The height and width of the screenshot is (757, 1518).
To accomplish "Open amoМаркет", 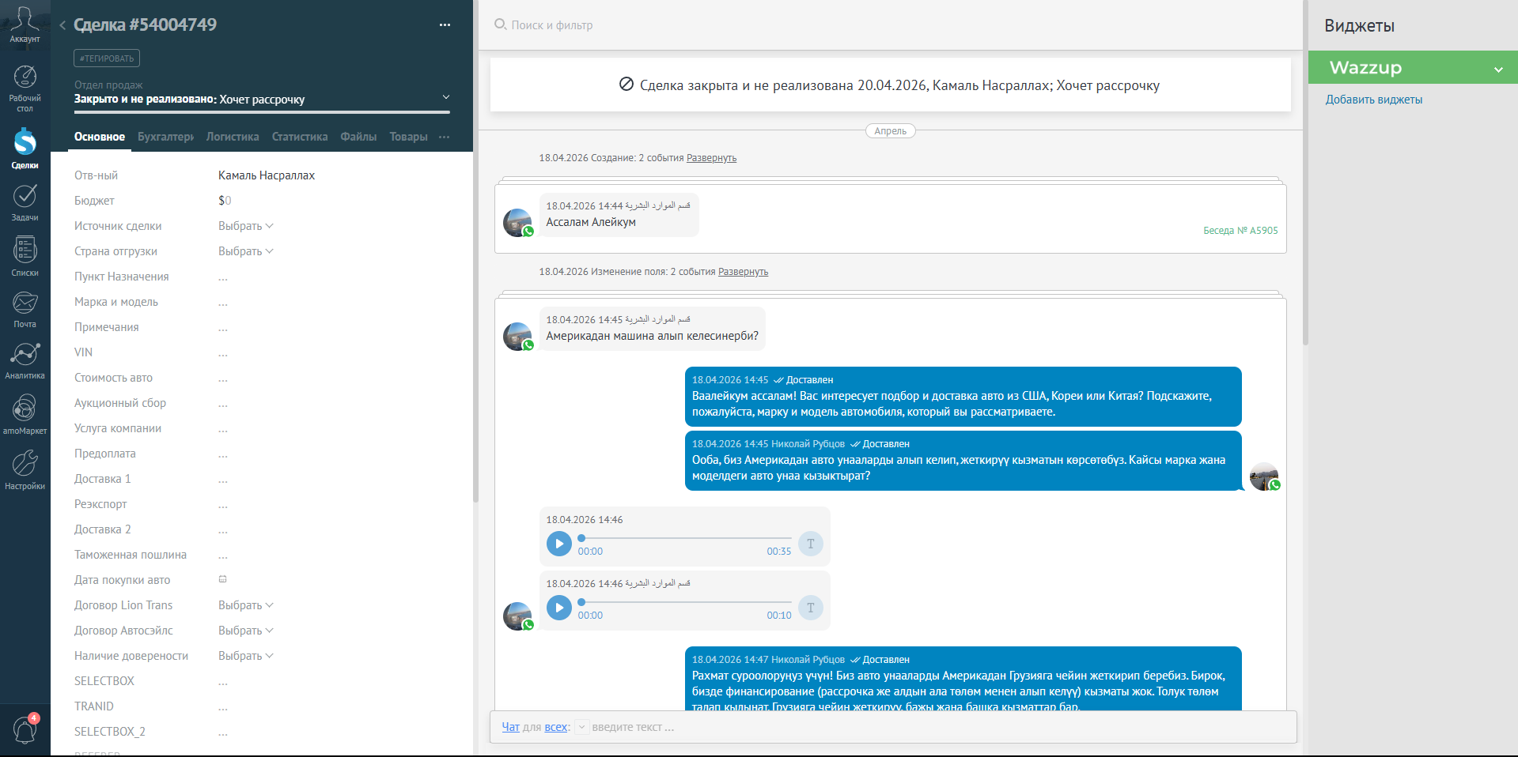I will pyautogui.click(x=25, y=415).
